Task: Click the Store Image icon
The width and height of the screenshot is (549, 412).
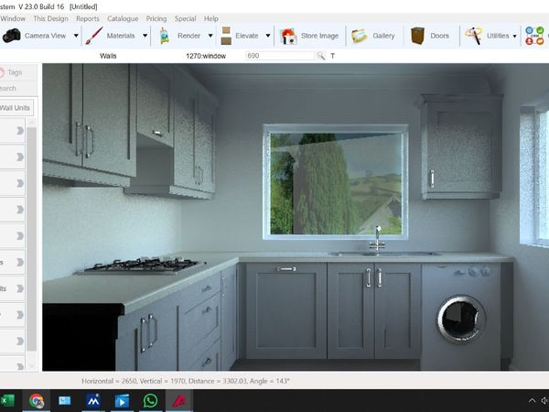Action: pyautogui.click(x=288, y=36)
